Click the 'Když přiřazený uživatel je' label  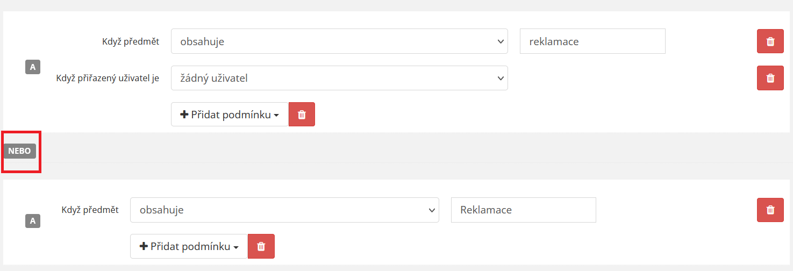pyautogui.click(x=108, y=78)
